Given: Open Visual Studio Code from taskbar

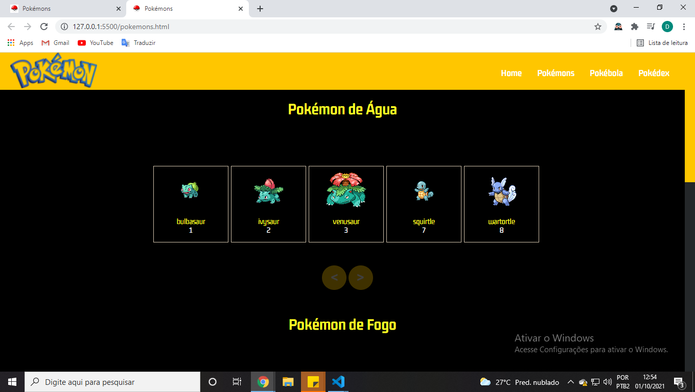Looking at the screenshot, I should (338, 382).
